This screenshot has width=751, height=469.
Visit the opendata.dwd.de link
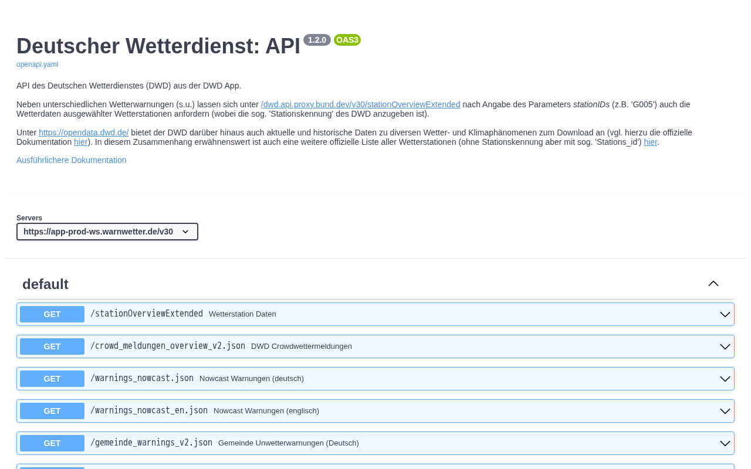[x=83, y=132]
